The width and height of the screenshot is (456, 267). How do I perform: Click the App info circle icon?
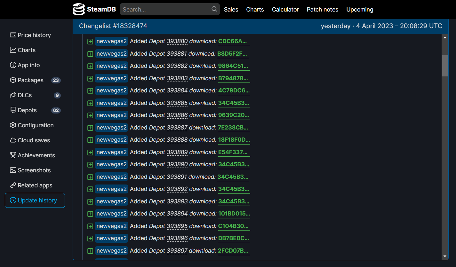13,65
